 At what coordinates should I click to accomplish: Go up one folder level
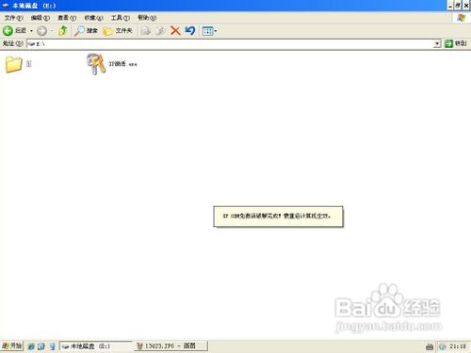[63, 31]
